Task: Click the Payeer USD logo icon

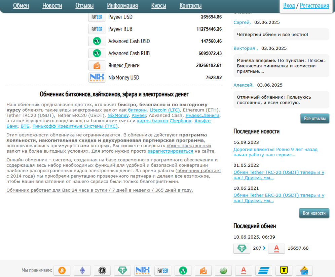Action: click(x=97, y=17)
